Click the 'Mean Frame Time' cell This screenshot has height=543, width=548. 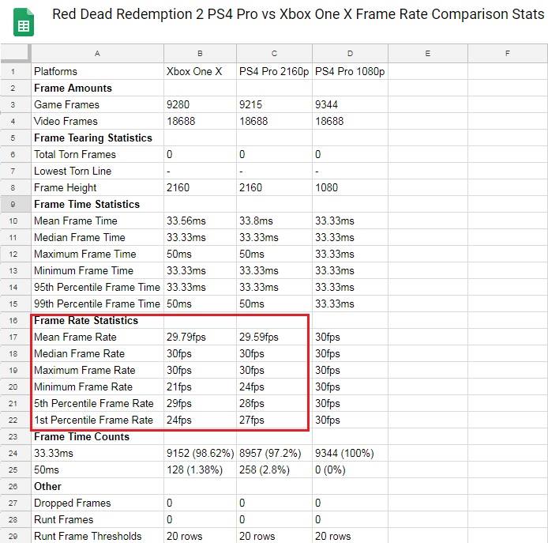click(97, 221)
